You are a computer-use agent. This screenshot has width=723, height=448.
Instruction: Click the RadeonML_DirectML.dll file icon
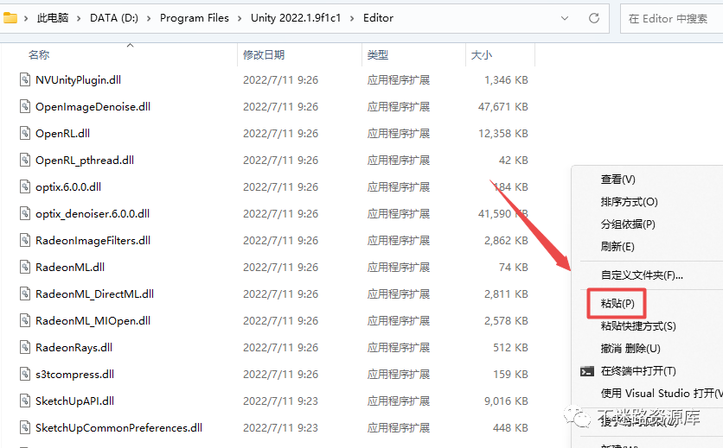coord(25,293)
